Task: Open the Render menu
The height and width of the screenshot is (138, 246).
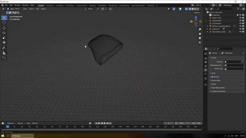Action: click(x=17, y=5)
